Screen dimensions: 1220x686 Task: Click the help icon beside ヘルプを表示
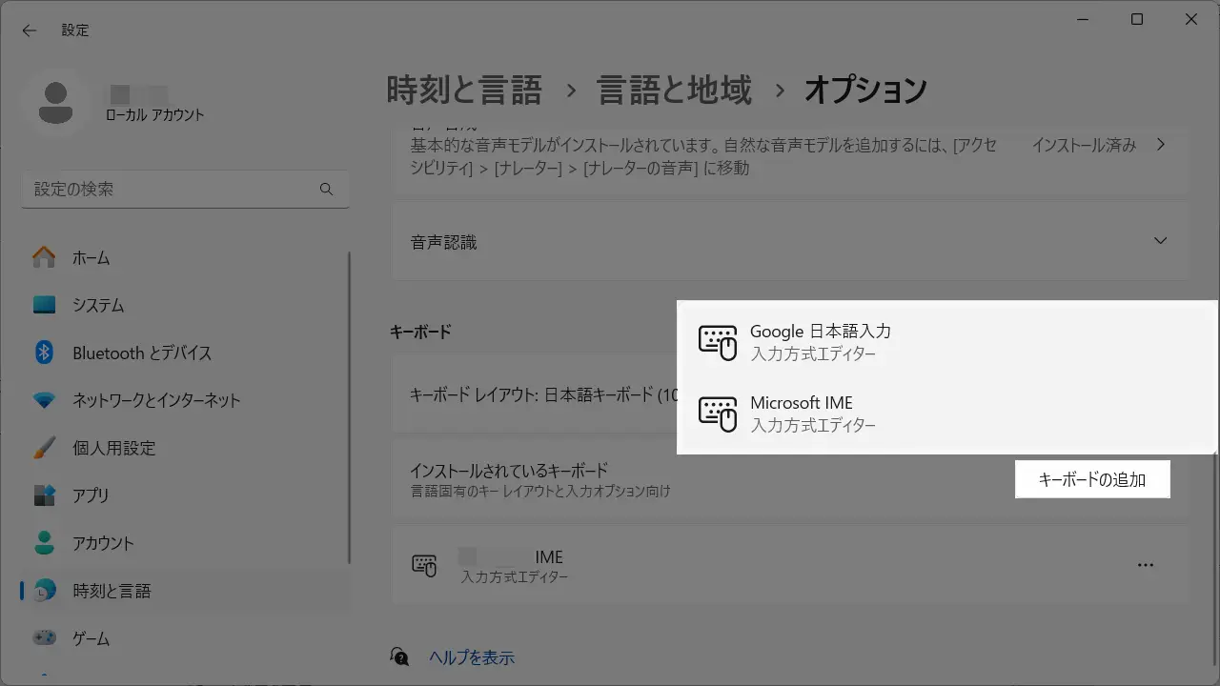coord(400,656)
